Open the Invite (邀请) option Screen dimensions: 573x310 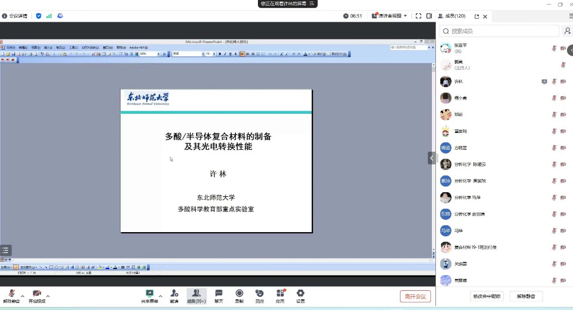pos(174,294)
